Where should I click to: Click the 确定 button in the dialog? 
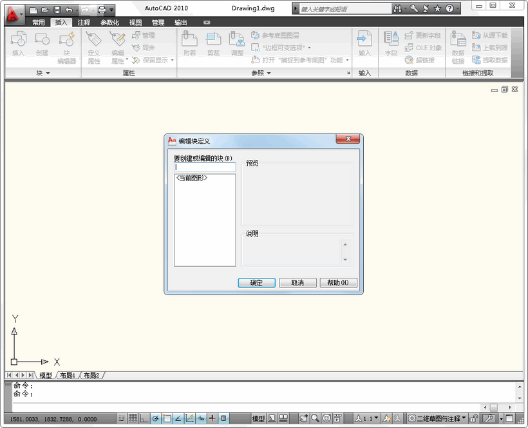click(x=256, y=283)
